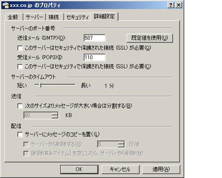This screenshot has width=222, height=178.
Task: Click the 既定値を使用 button
Action: 150,38
